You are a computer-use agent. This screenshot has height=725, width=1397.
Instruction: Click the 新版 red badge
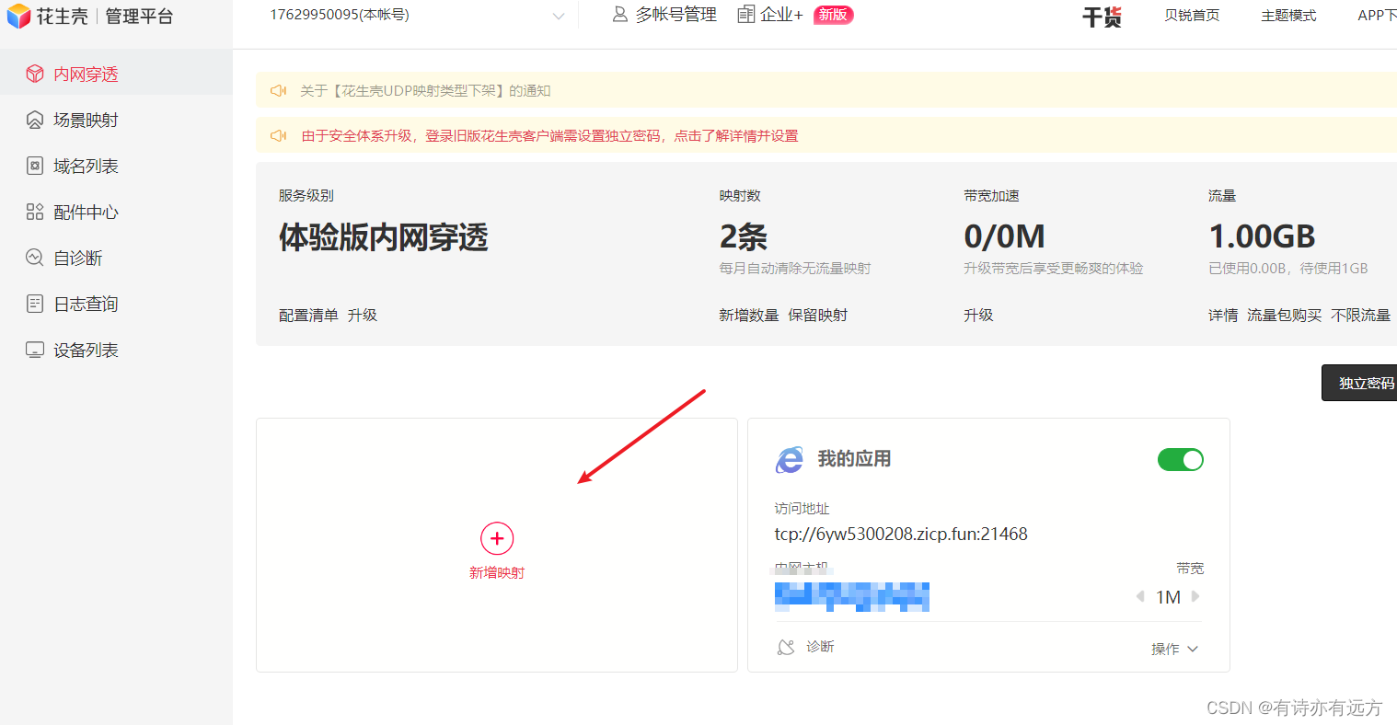[x=833, y=15]
